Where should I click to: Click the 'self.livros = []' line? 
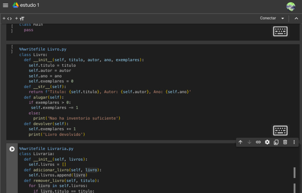pos(47,164)
